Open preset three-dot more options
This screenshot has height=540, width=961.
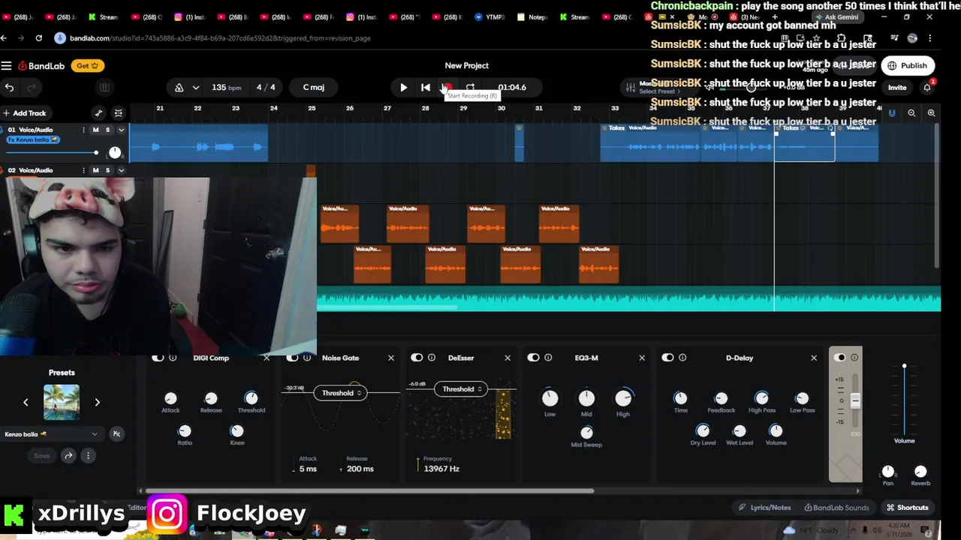click(x=88, y=456)
